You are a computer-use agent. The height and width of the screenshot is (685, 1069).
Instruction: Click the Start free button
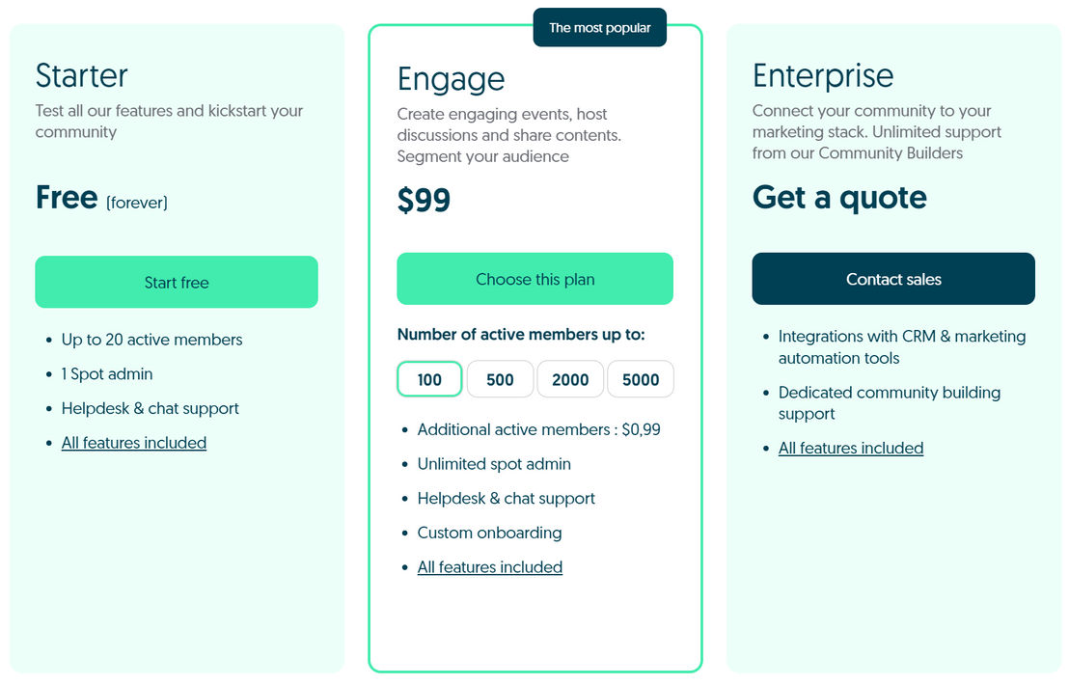177,282
